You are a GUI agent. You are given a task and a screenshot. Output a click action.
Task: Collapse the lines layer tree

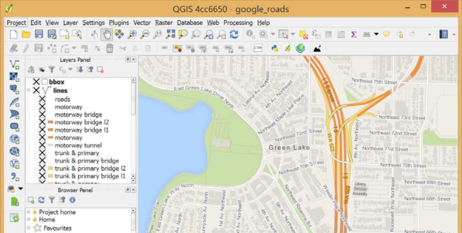(x=28, y=90)
